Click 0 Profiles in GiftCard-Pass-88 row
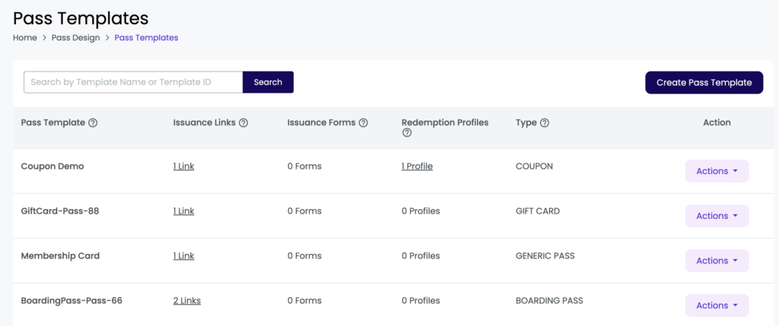 click(x=421, y=211)
